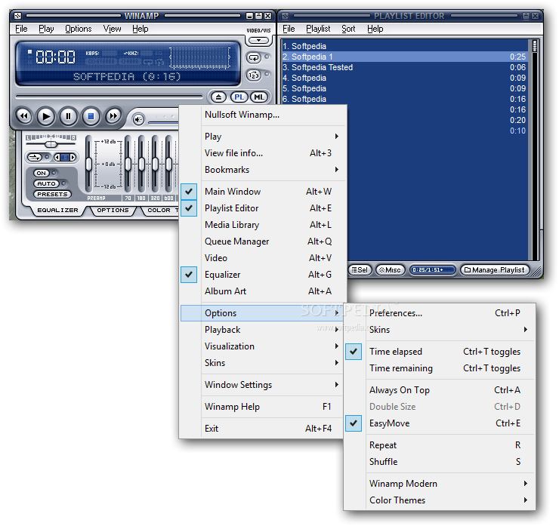Click the Previous track button in Winamp
The height and width of the screenshot is (526, 559).
click(24, 116)
